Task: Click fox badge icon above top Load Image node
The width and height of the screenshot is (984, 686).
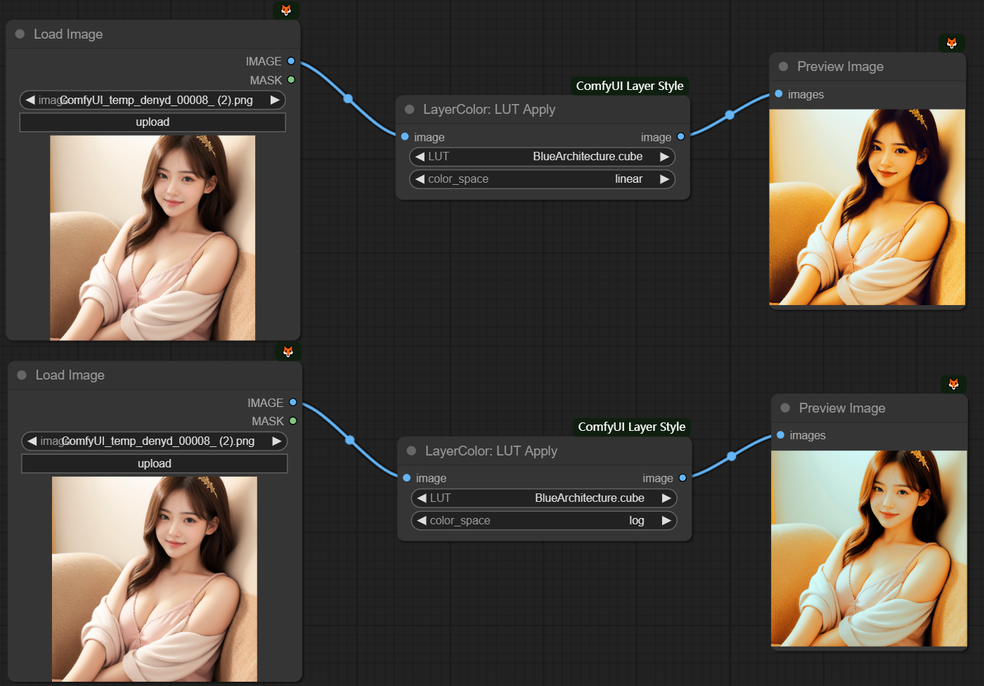Action: [286, 11]
